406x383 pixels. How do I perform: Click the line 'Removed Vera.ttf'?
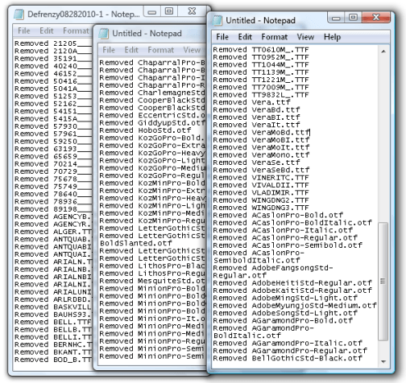pos(251,102)
